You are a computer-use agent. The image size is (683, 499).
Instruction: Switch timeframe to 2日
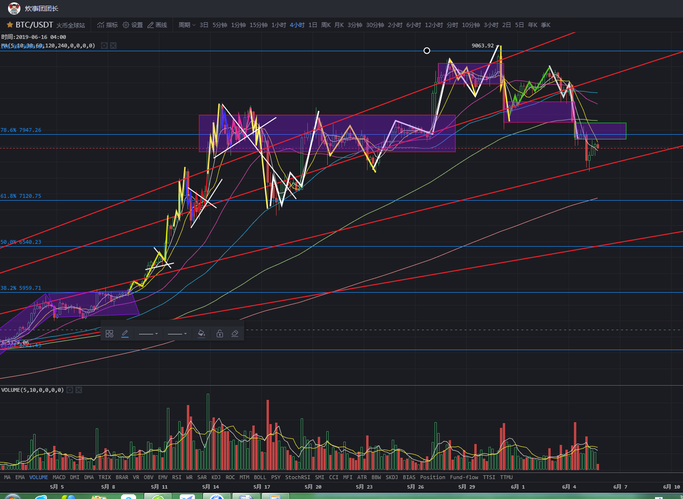507,25
